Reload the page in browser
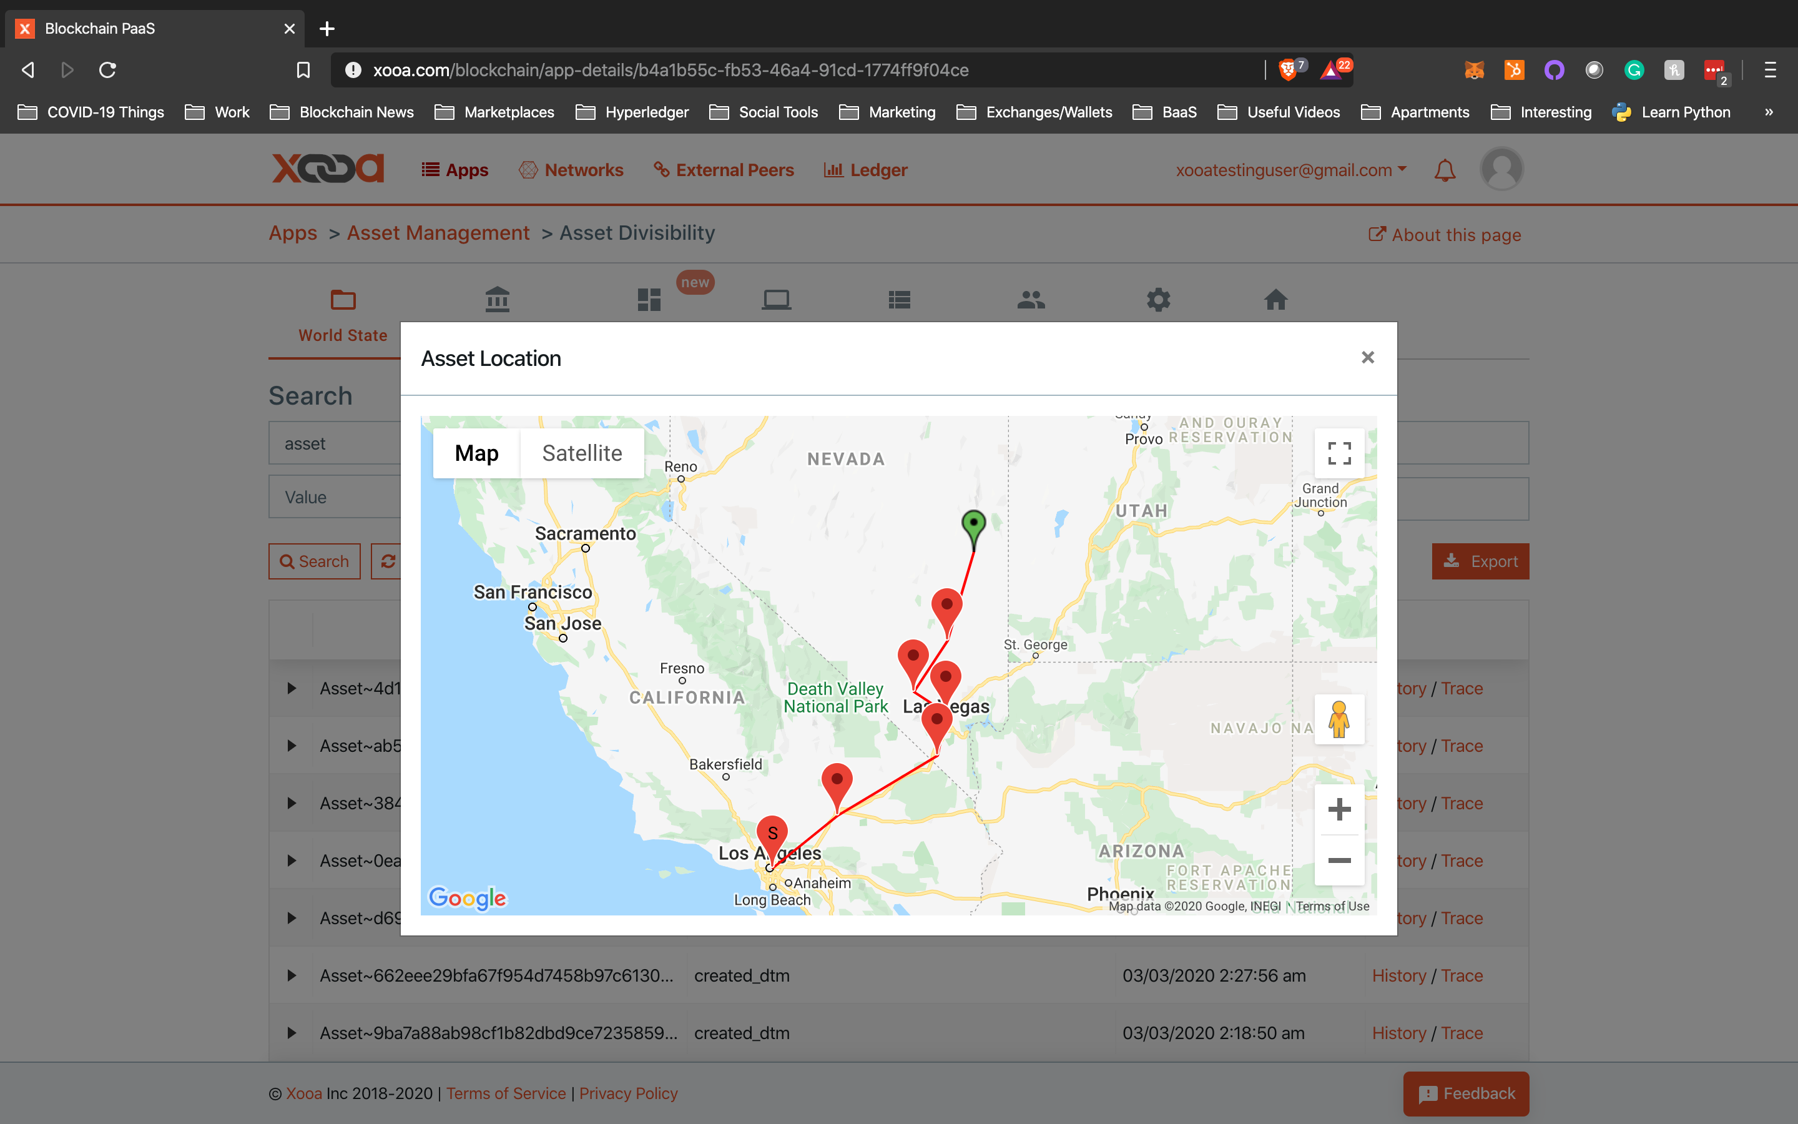 pos(108,70)
